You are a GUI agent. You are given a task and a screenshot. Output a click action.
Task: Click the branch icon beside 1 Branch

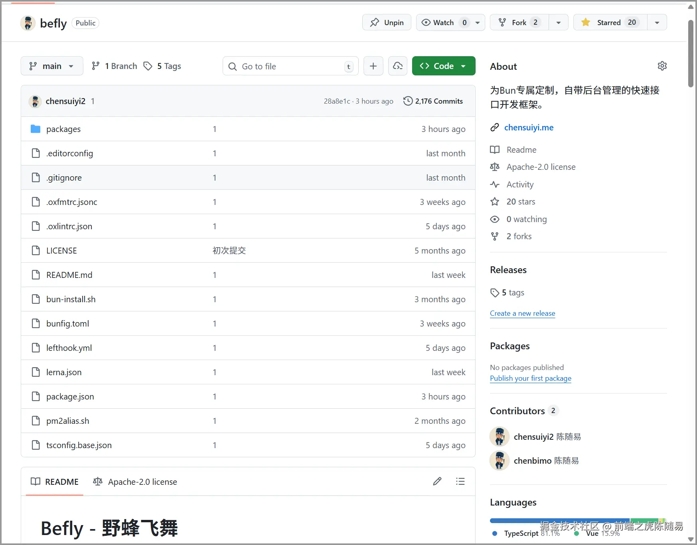[95, 66]
